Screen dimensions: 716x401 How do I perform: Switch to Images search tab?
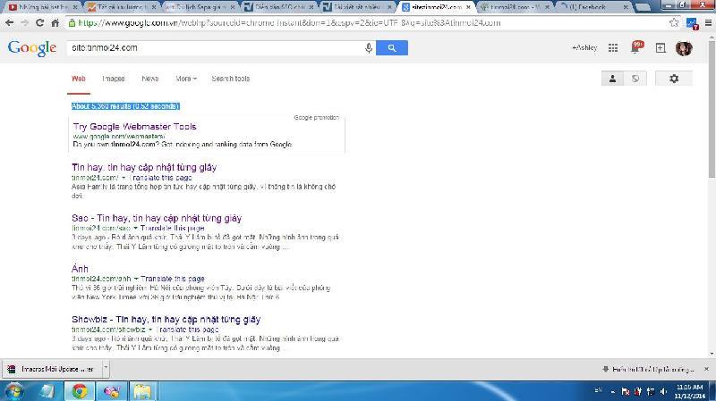click(114, 79)
